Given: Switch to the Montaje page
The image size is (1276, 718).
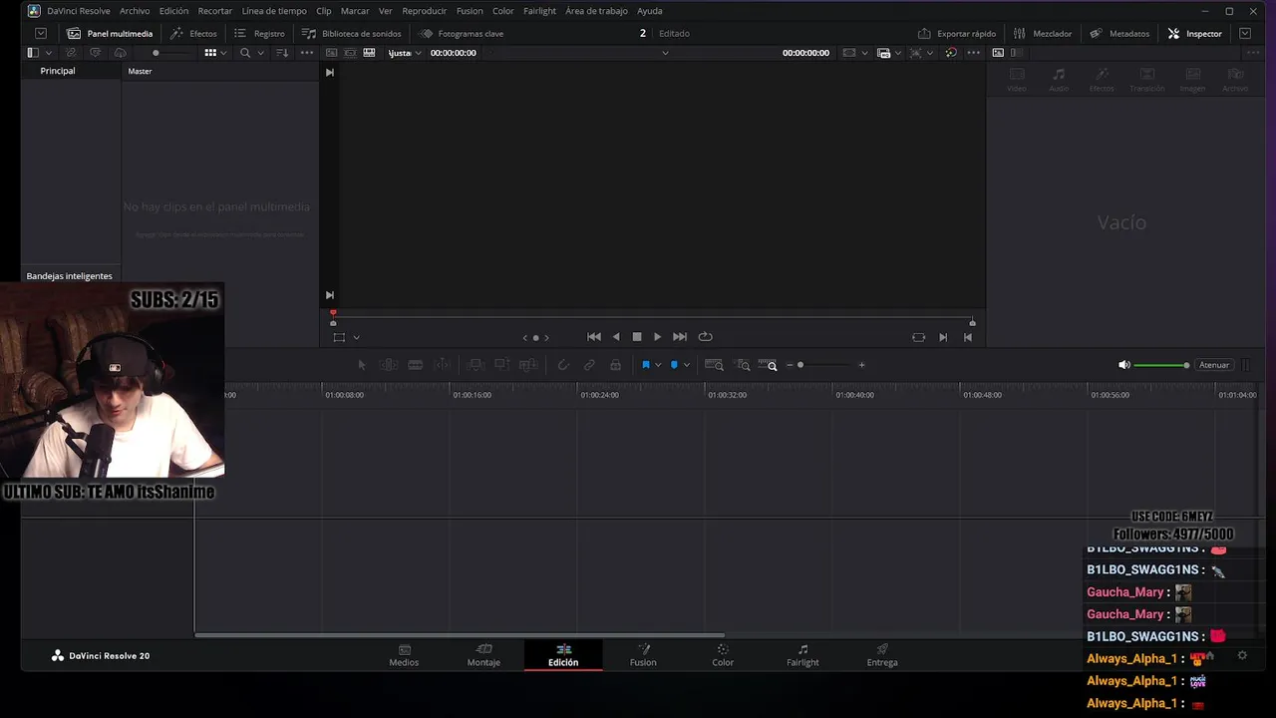Looking at the screenshot, I should 483,655.
